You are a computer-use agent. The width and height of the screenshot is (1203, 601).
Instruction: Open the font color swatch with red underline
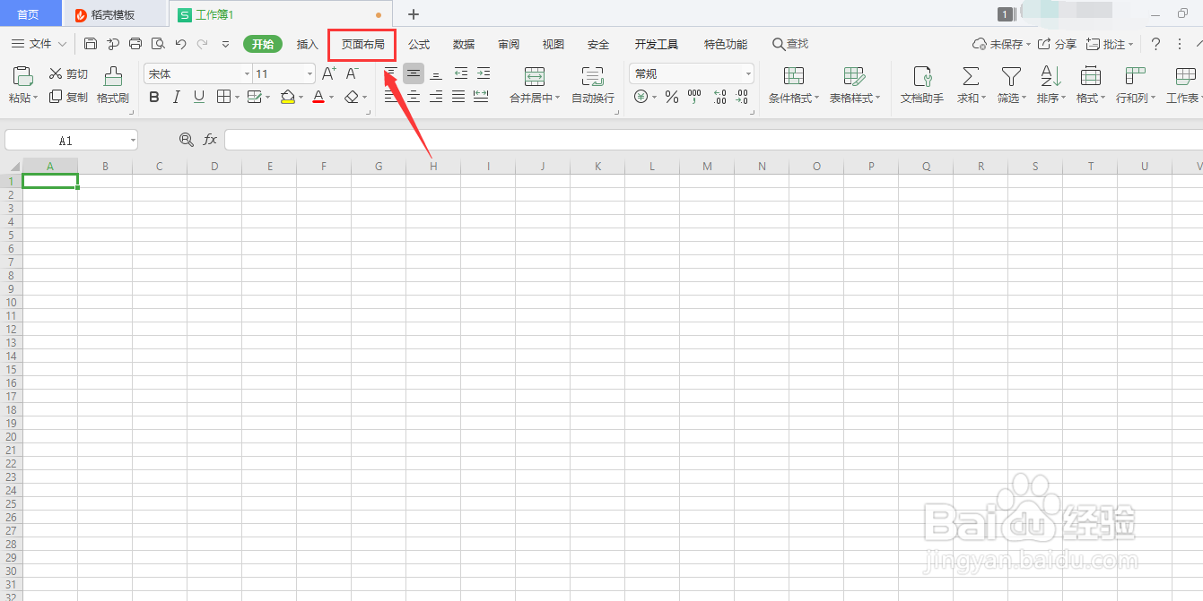pyautogui.click(x=319, y=98)
